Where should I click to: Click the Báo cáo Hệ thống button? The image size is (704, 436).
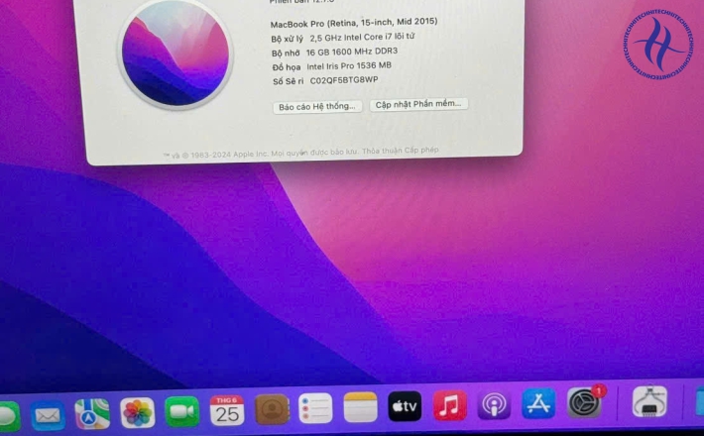(317, 107)
